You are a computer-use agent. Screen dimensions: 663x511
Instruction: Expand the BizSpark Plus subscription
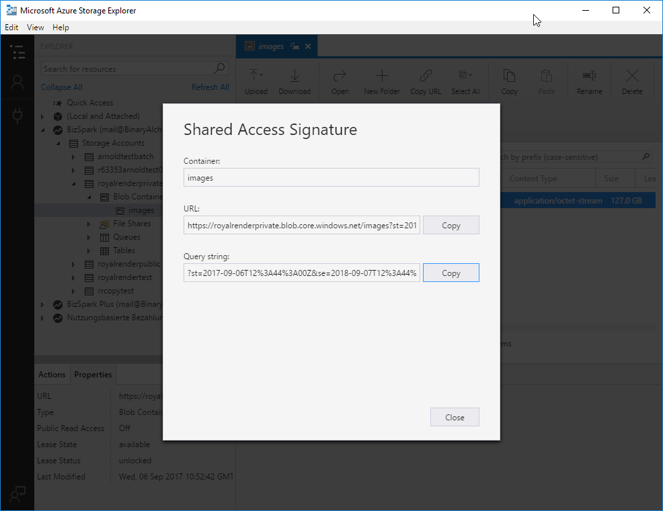pyautogui.click(x=42, y=304)
